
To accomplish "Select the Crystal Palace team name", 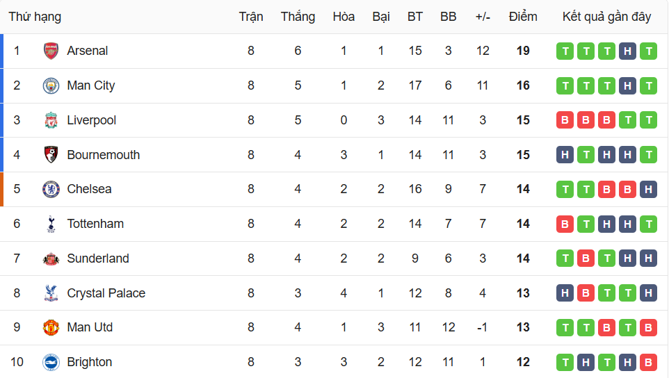I will [106, 293].
